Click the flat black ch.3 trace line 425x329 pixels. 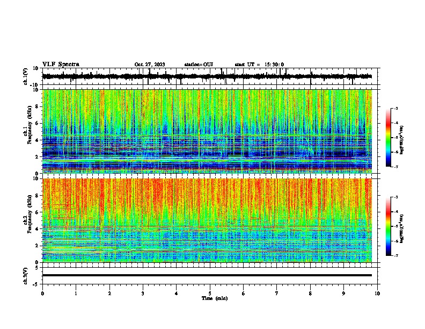(207, 275)
